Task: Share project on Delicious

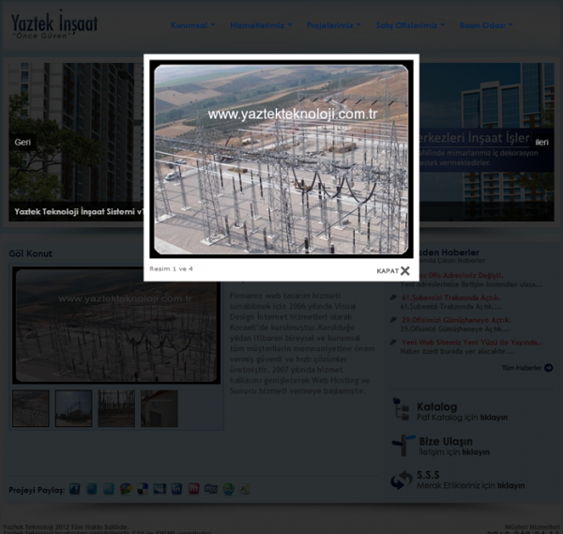Action: 143,489
